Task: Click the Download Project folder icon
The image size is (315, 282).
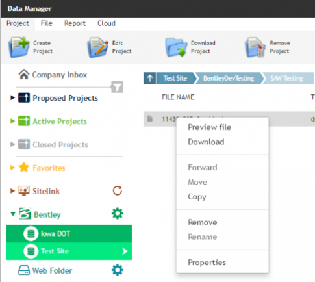Action: click(176, 47)
